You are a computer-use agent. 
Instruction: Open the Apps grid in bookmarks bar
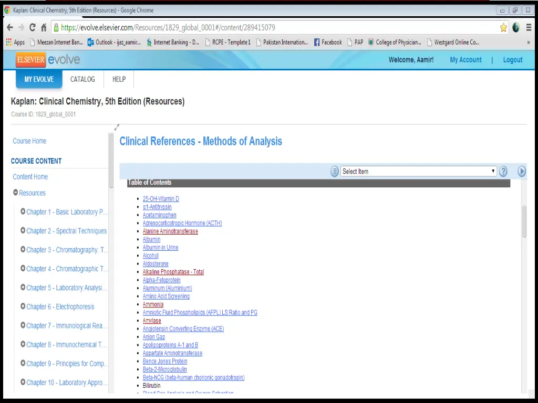pos(15,42)
